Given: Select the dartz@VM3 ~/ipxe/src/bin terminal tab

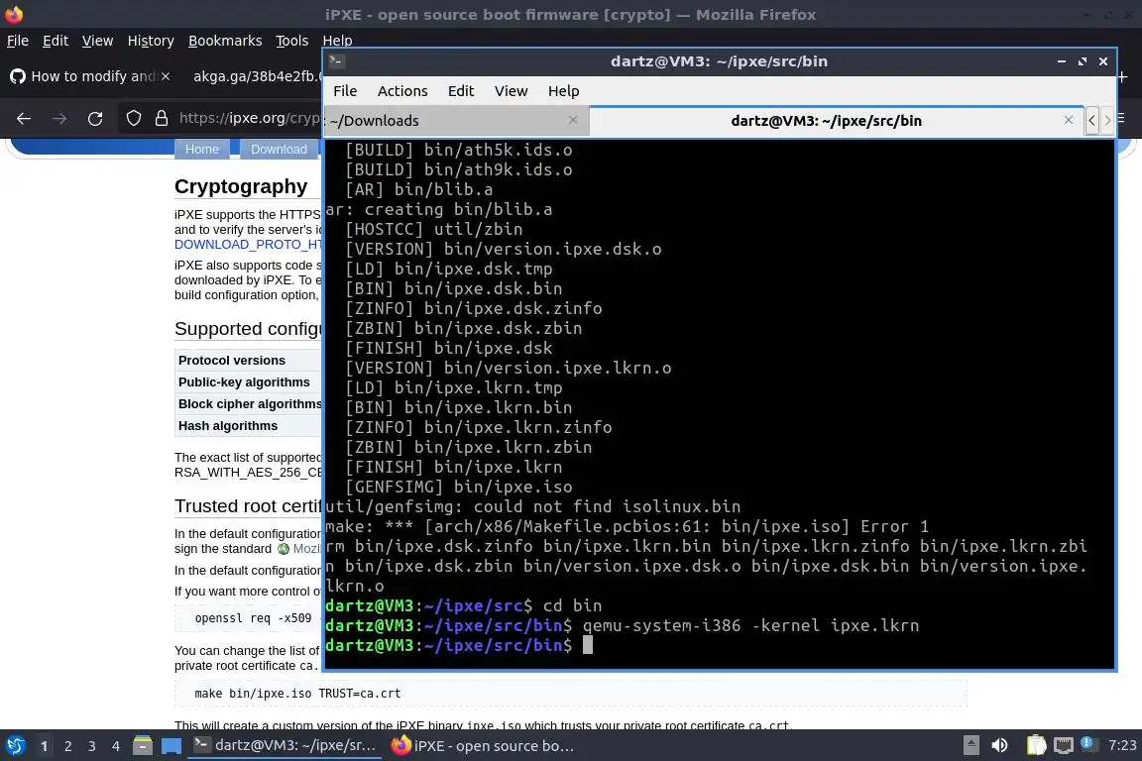Looking at the screenshot, I should tap(826, 121).
